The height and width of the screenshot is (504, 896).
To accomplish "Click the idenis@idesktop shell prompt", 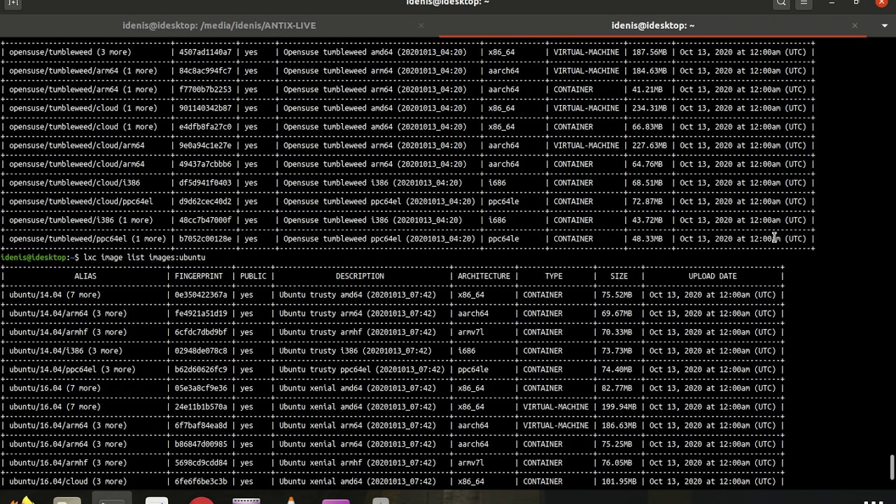I will (x=39, y=258).
